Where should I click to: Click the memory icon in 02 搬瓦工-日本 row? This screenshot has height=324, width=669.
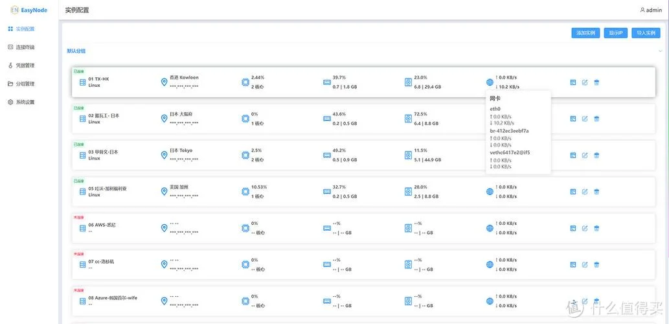(327, 119)
